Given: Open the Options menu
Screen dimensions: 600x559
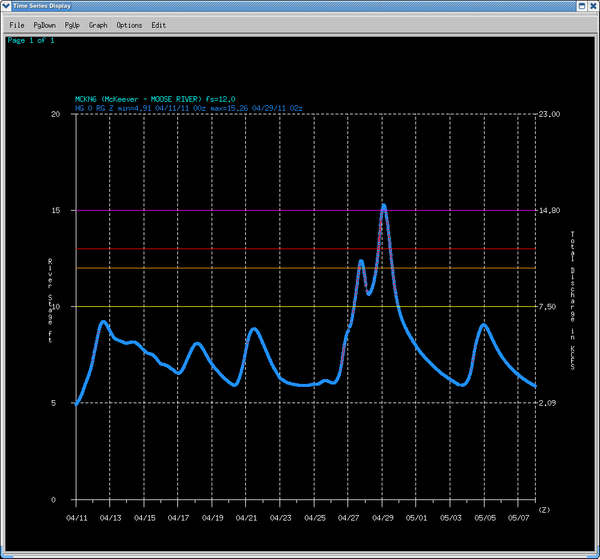Looking at the screenshot, I should [129, 25].
